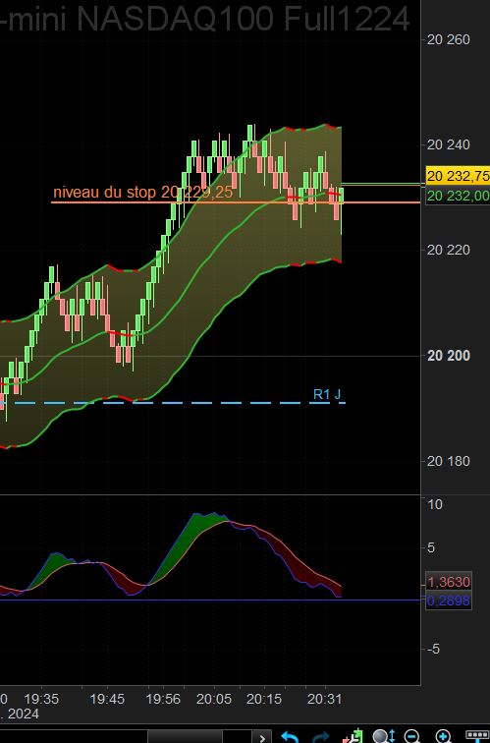This screenshot has width=490, height=743.
Task: Zoom in with the plus magnifier
Action: [443, 736]
